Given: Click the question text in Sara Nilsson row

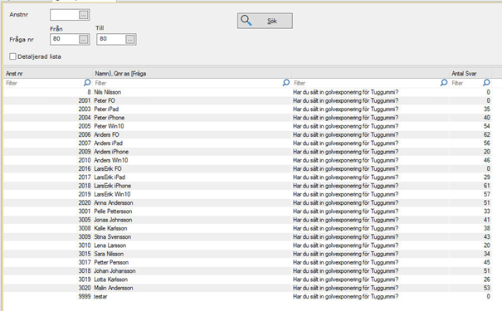Looking at the screenshot, I should 345,254.
